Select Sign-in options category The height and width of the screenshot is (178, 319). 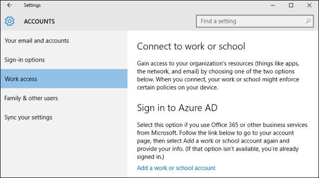pyautogui.click(x=64, y=59)
